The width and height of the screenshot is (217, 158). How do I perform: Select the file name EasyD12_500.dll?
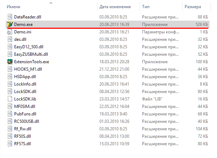coord(29,47)
